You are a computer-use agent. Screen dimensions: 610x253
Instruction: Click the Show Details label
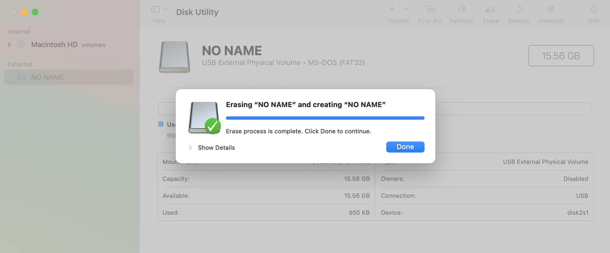pyautogui.click(x=216, y=148)
